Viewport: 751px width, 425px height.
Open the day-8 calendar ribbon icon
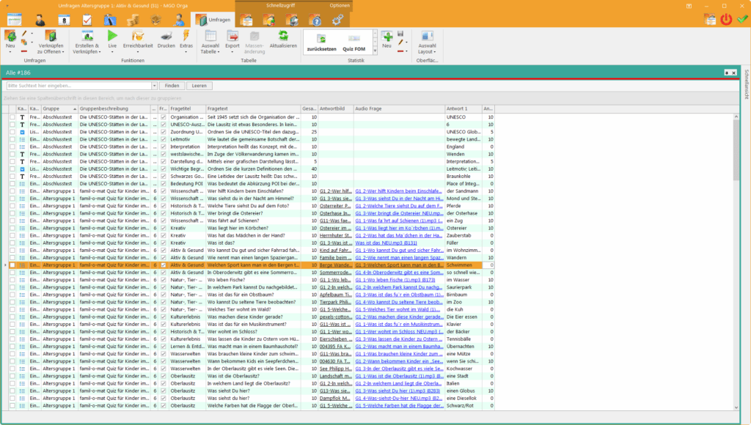(x=64, y=20)
